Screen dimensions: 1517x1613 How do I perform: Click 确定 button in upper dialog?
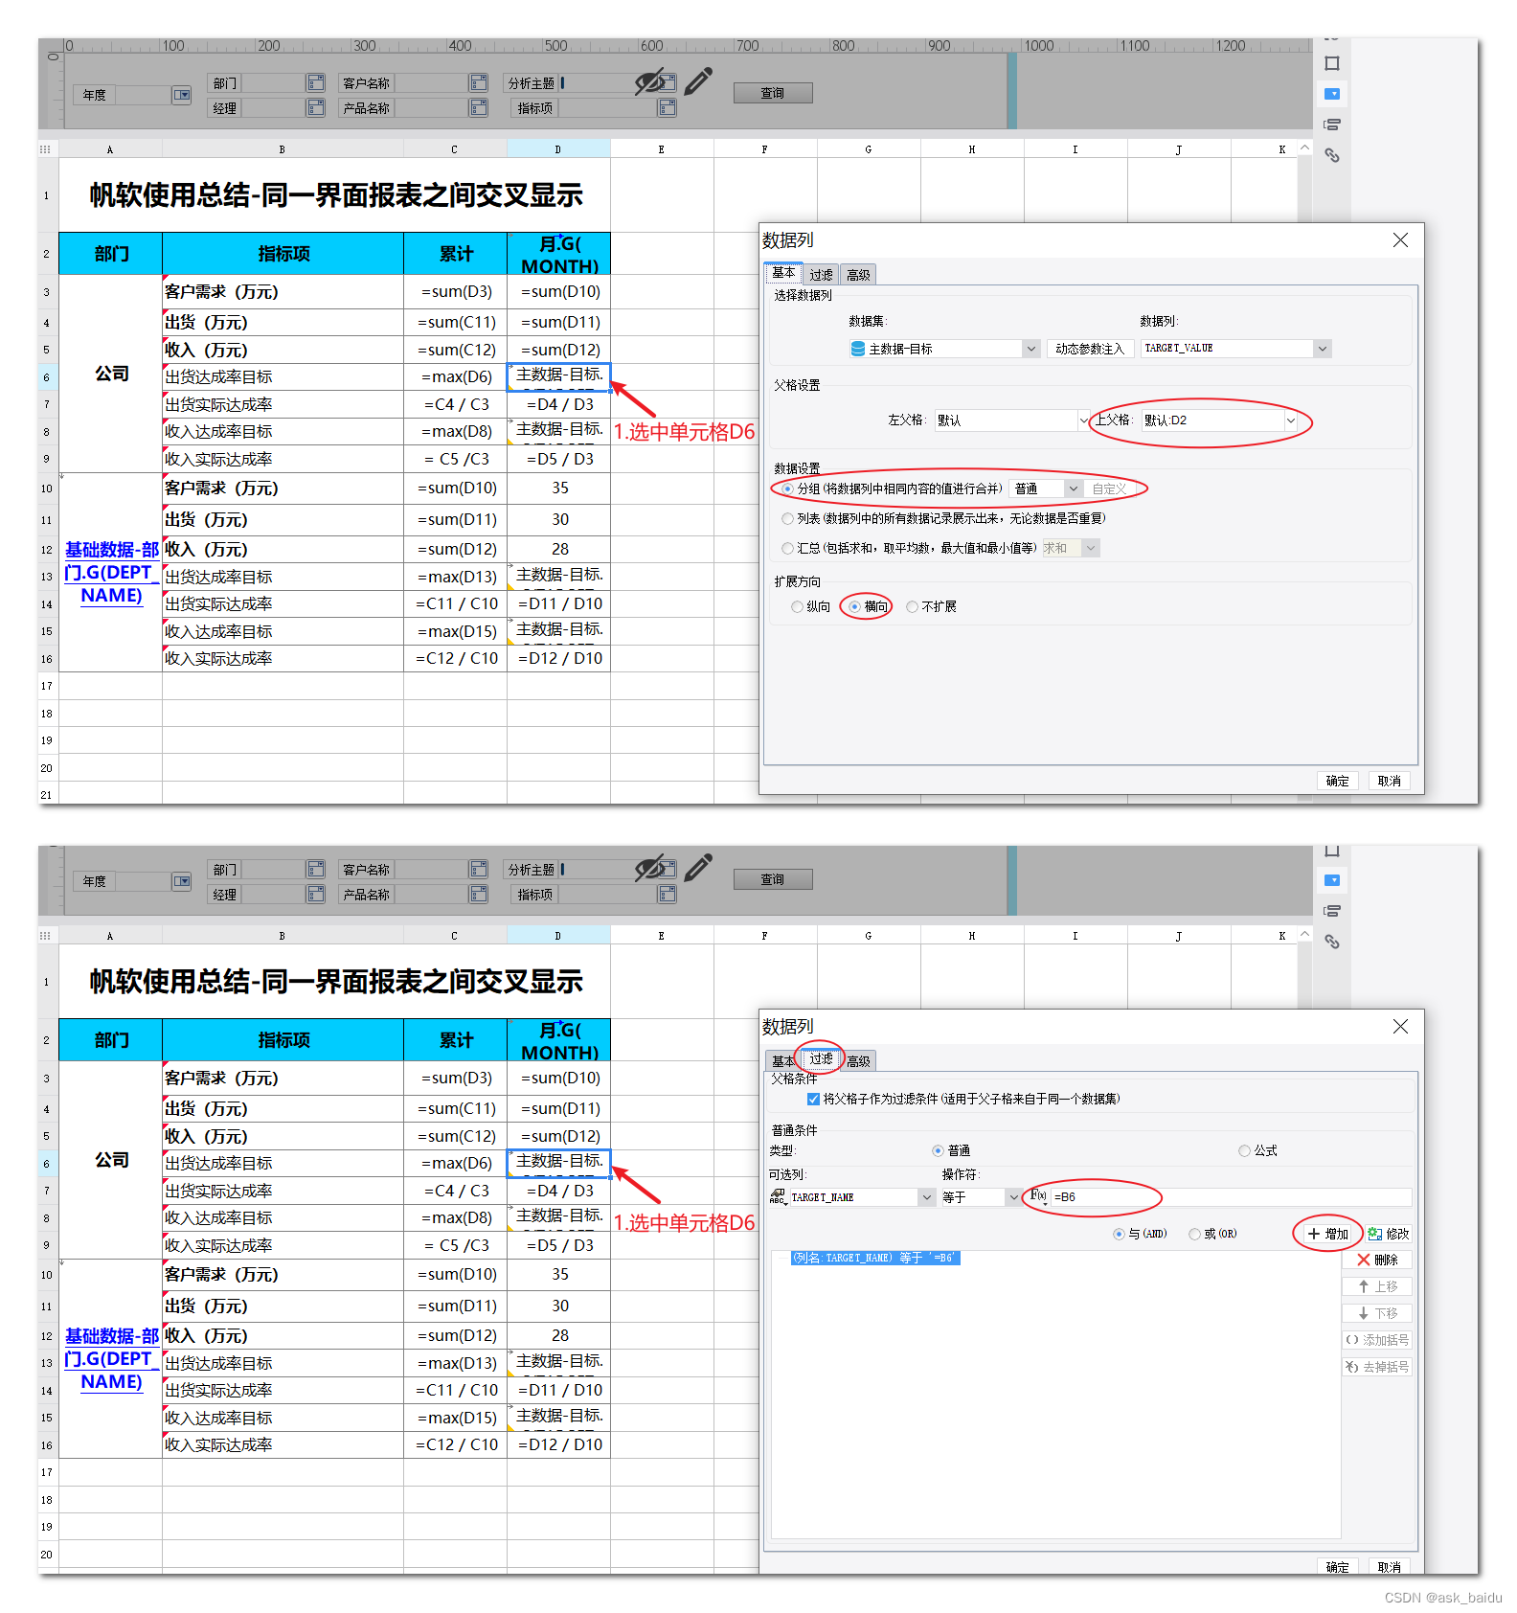coord(1337,781)
